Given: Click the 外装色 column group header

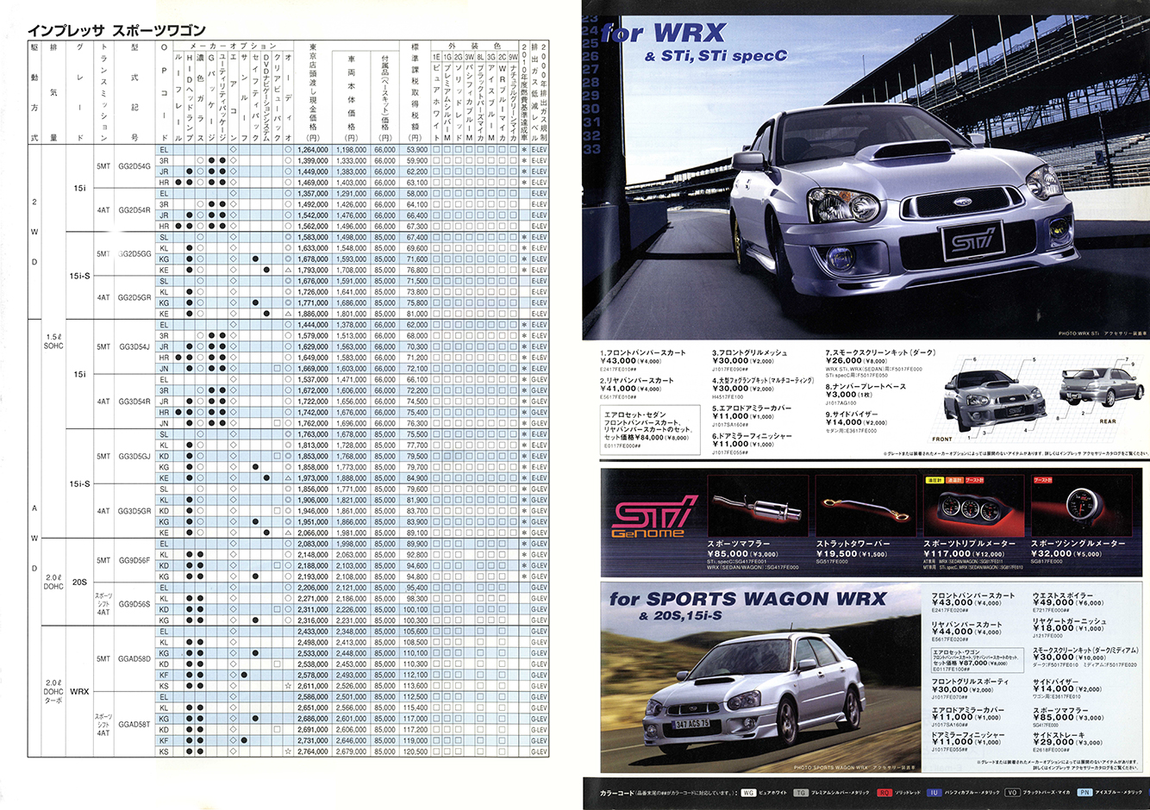Looking at the screenshot, I should (474, 46).
